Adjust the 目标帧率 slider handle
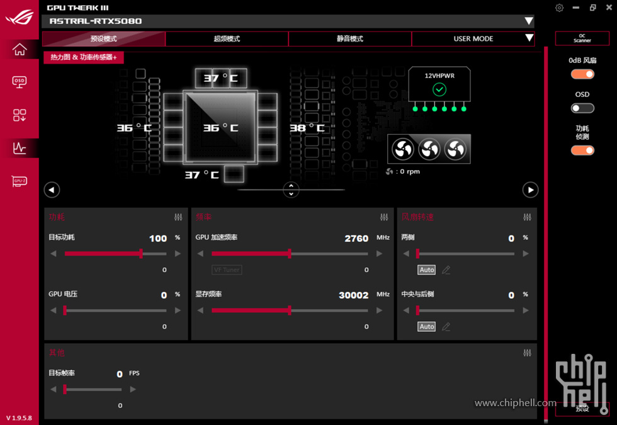This screenshot has width=617, height=425. (x=65, y=389)
